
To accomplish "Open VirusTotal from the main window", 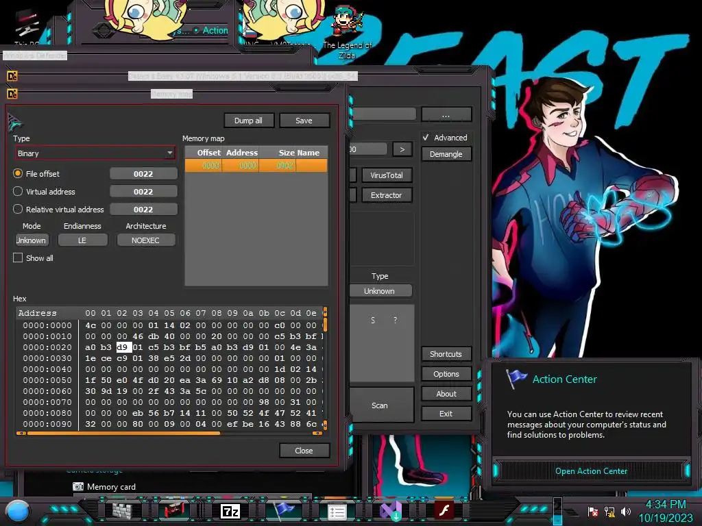I will click(387, 175).
